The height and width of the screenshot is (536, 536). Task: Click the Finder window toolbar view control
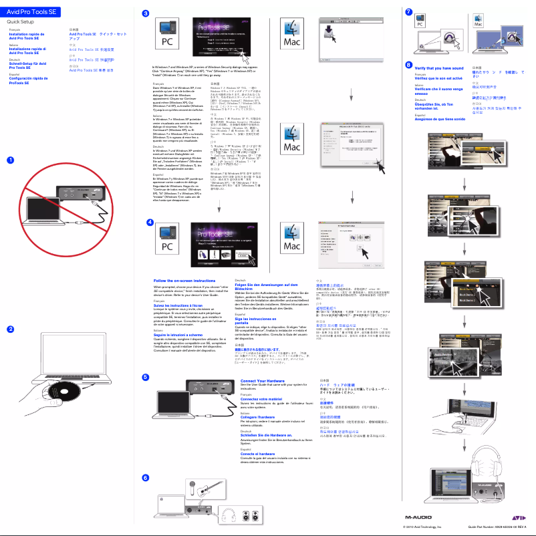[x=332, y=21]
